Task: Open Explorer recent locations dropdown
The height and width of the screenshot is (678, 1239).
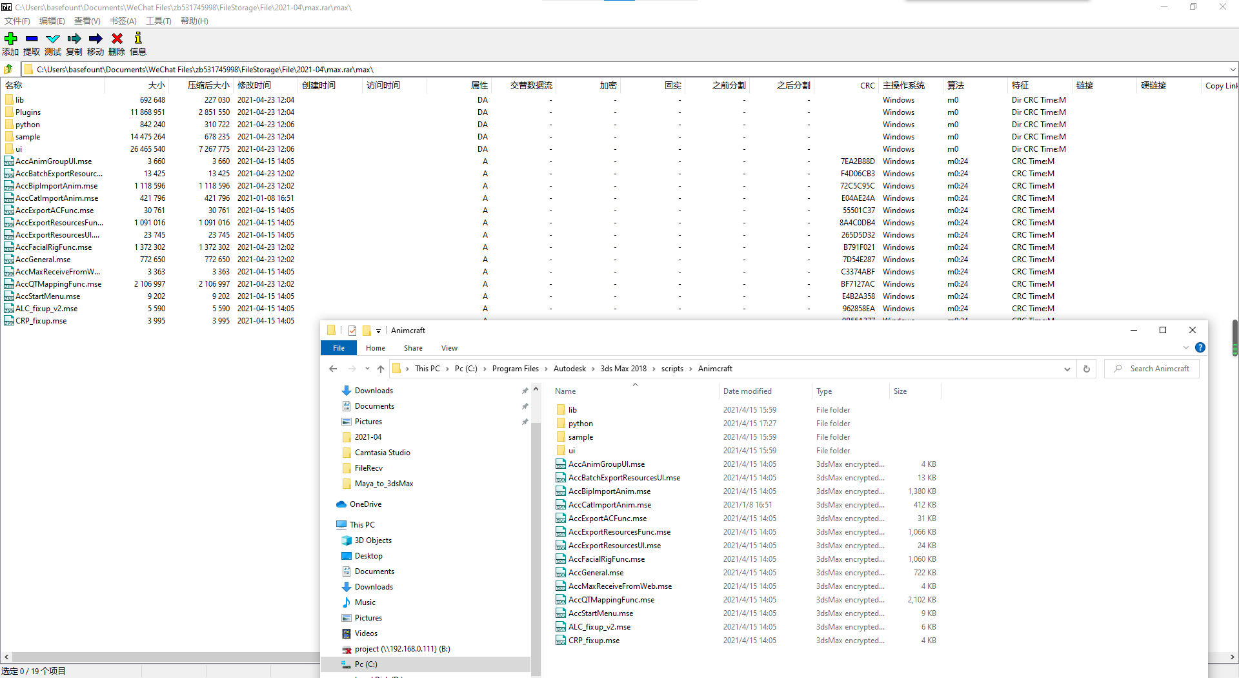Action: [x=367, y=369]
